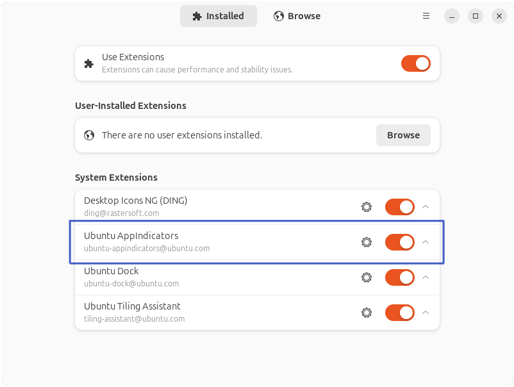This screenshot has height=387, width=514.
Task: Click the globe icon in no-extensions row
Action: (89, 135)
